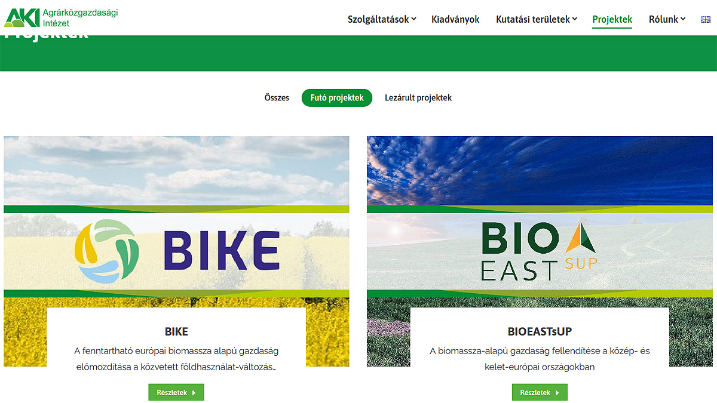Open the Kiadványok menu item
The width and height of the screenshot is (717, 403).
click(455, 19)
